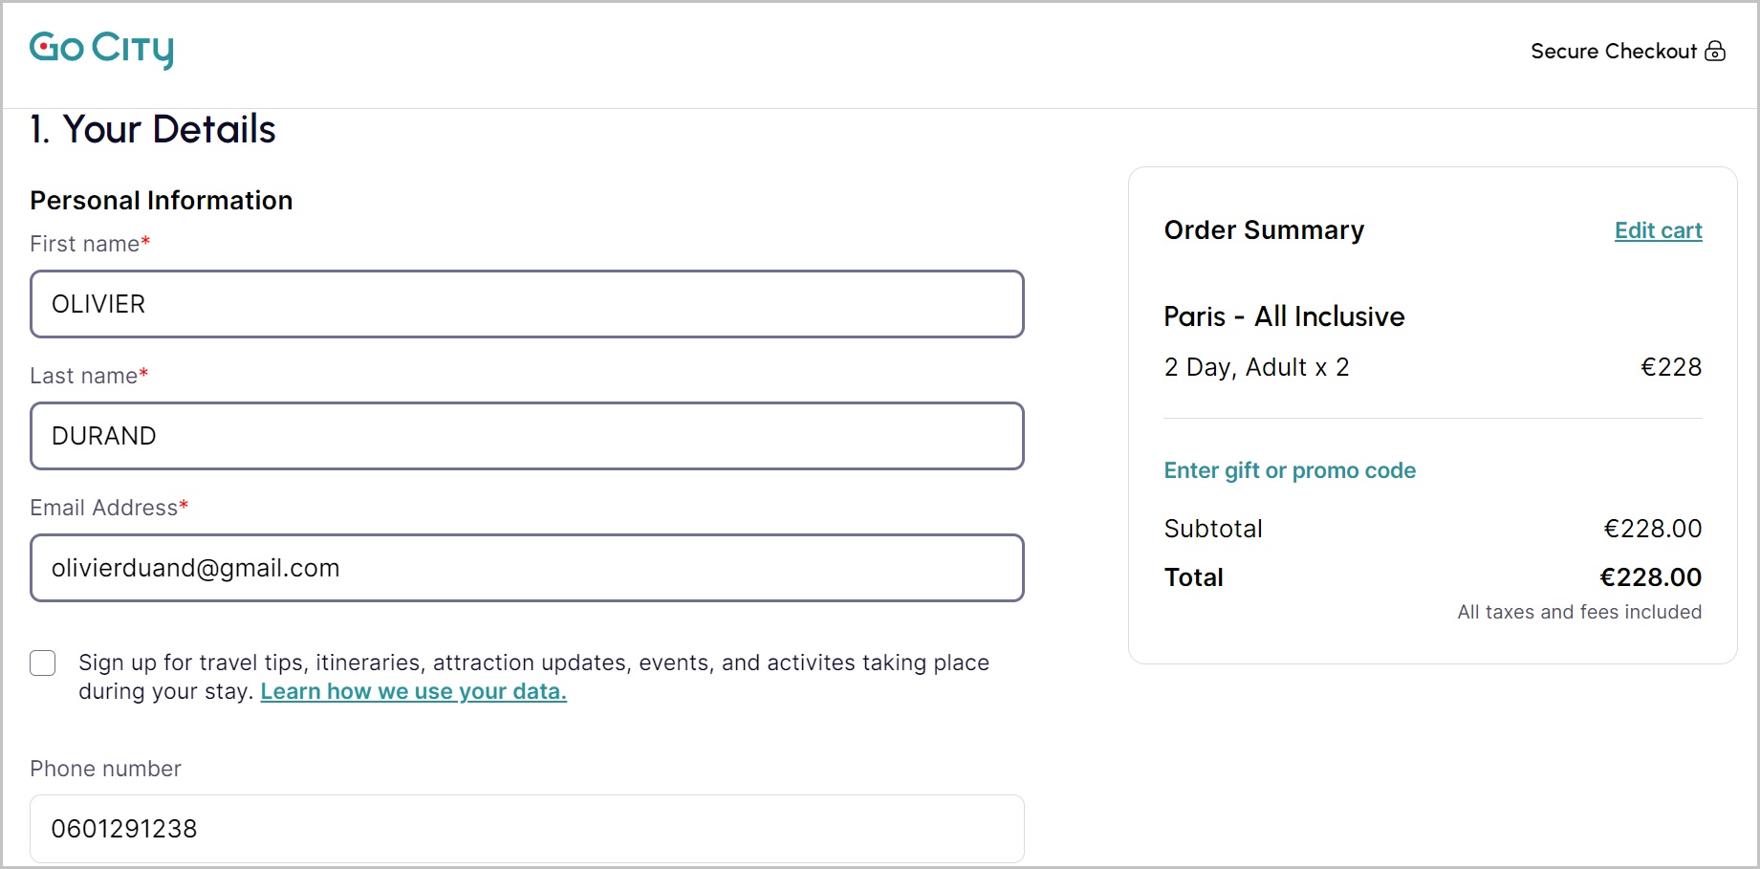Click the Edit cart link
1760x869 pixels.
pos(1658,230)
